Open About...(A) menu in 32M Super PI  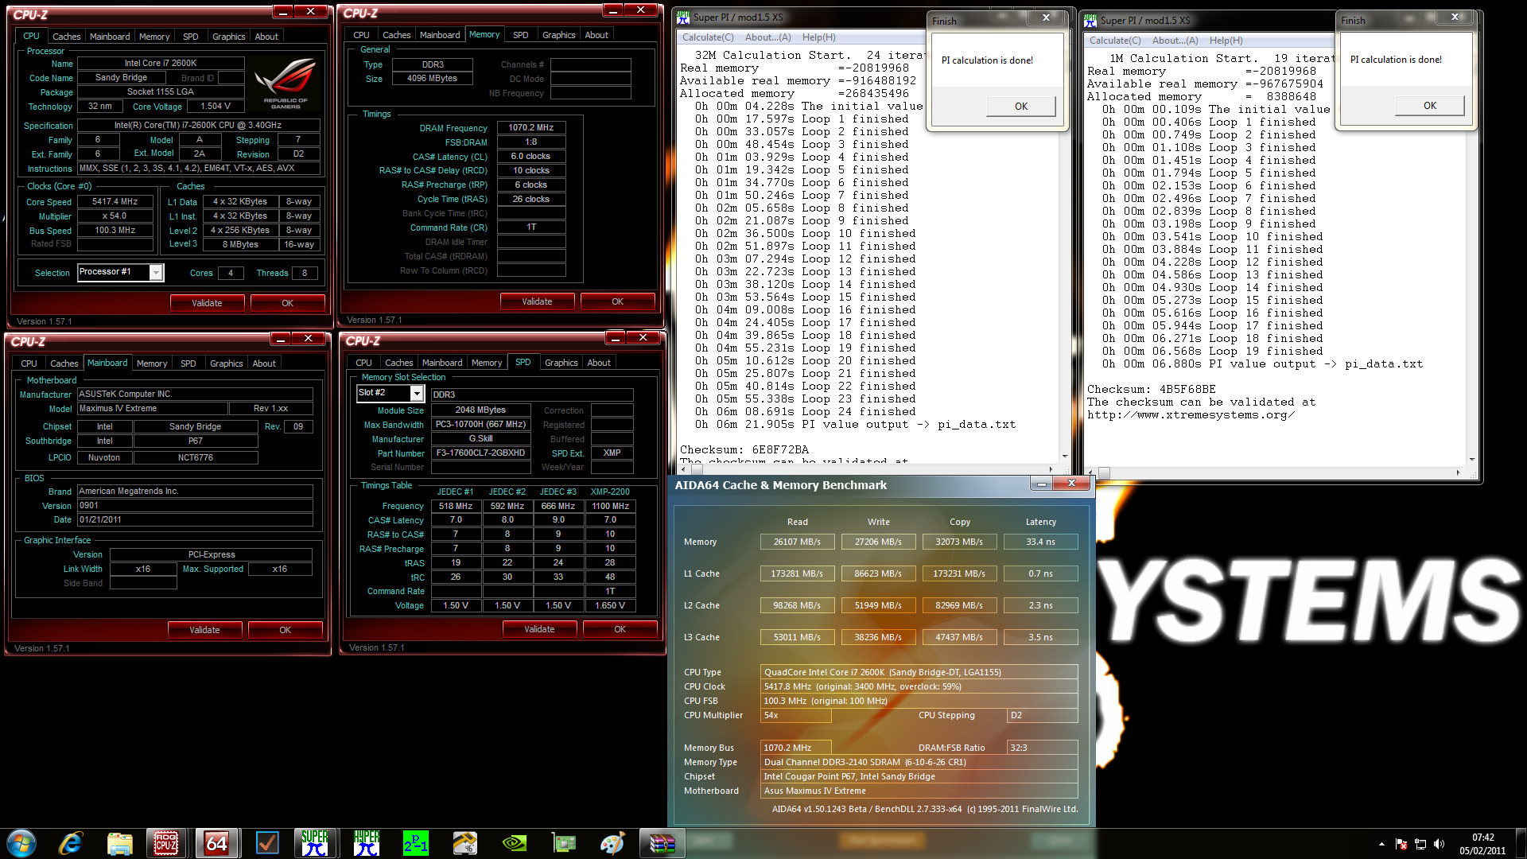tap(767, 37)
